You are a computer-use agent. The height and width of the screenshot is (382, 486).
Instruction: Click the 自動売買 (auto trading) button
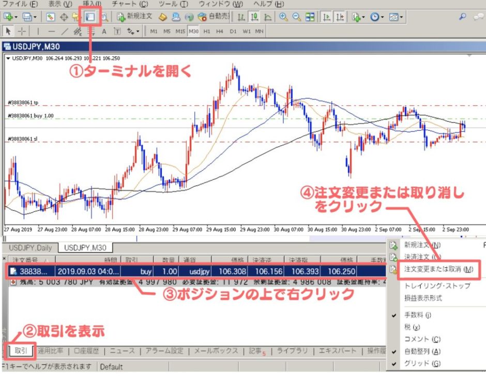point(215,17)
